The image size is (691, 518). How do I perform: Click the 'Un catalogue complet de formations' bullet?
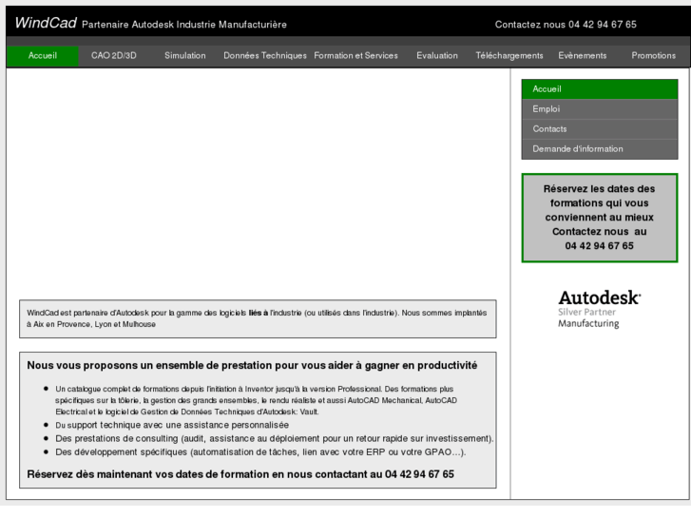point(256,400)
